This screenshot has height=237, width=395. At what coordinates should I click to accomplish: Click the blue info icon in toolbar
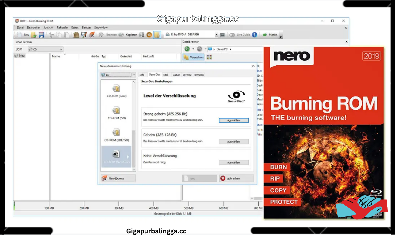(255, 35)
